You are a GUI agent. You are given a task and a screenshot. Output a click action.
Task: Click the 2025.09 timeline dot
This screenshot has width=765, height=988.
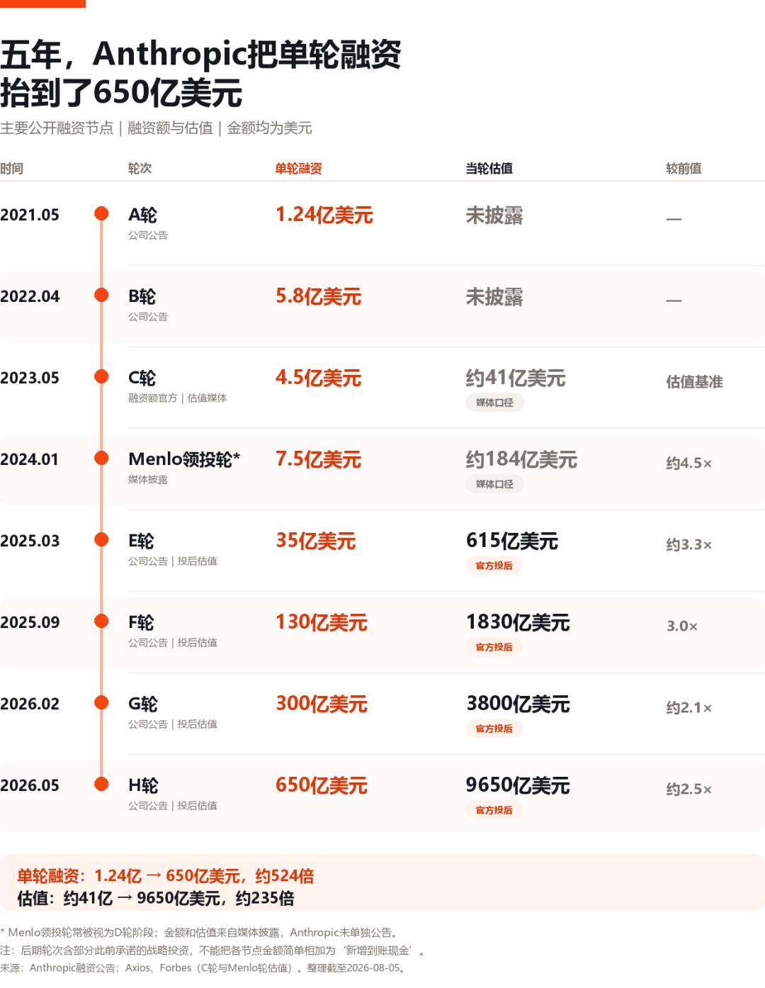pos(101,621)
